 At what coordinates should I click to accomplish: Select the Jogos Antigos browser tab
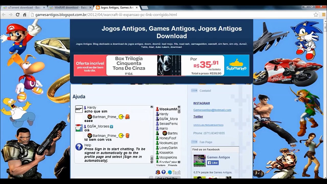pyautogui.click(x=116, y=8)
